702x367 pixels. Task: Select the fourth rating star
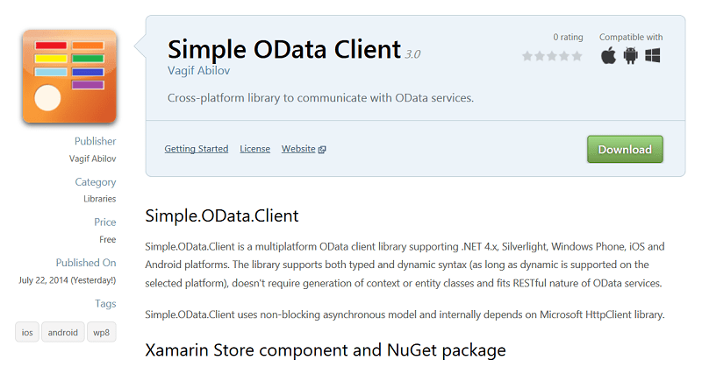(564, 56)
